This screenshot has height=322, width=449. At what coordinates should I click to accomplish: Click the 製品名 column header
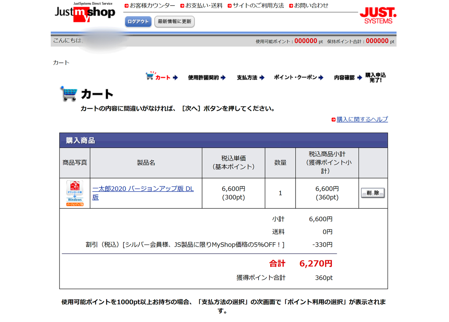coord(146,163)
